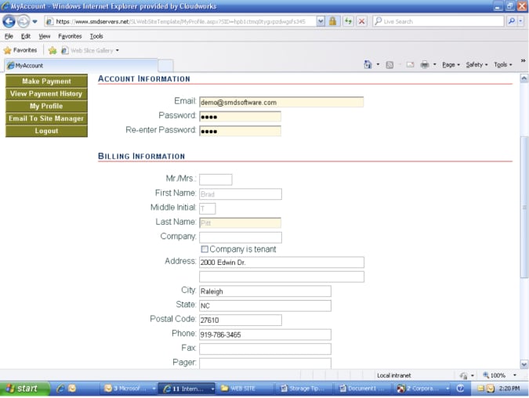Click the browser Back arrow button
This screenshot has height=398, width=529.
tap(9, 21)
